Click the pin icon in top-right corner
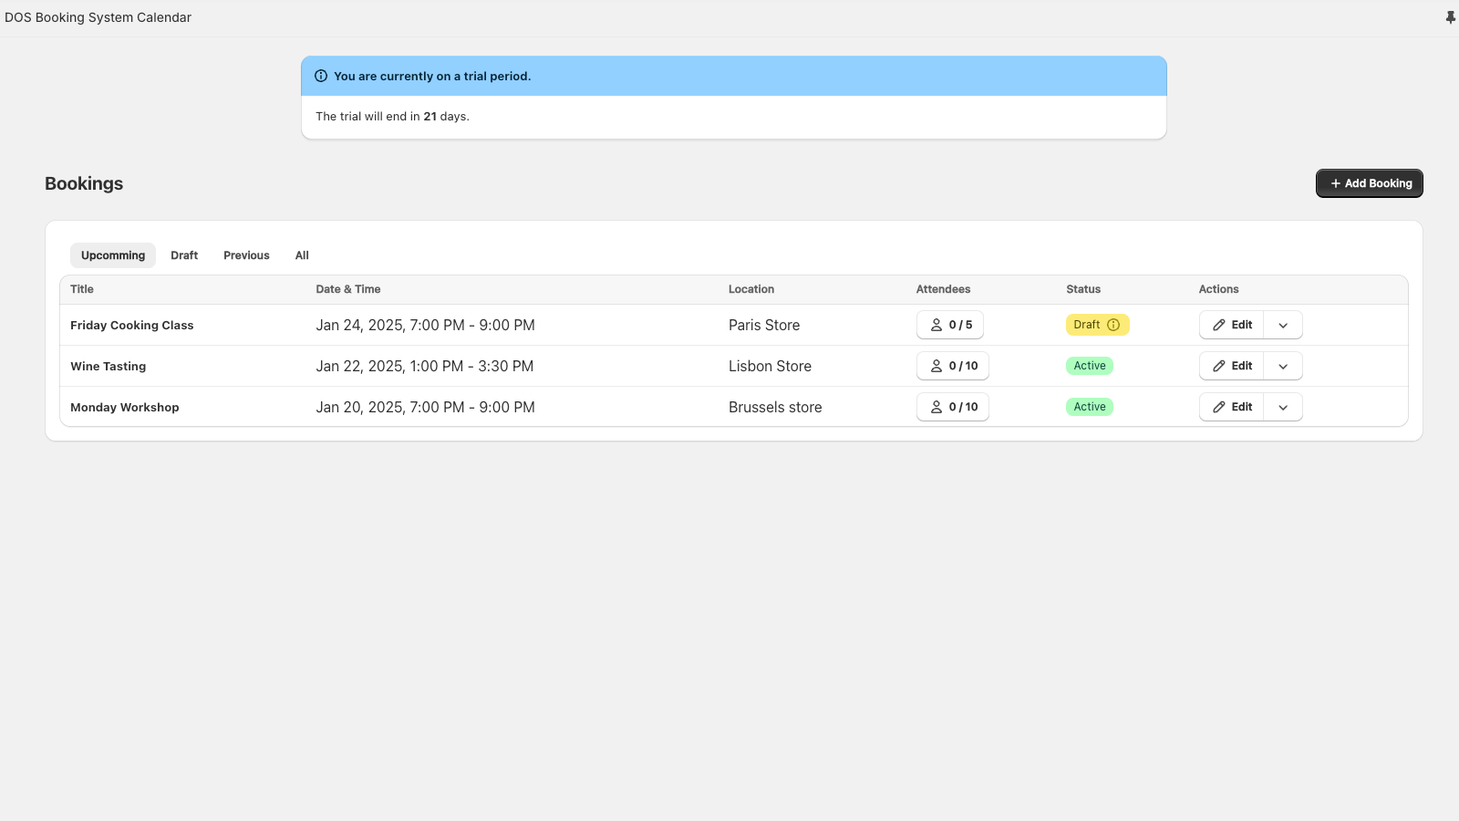This screenshot has width=1459, height=821. tap(1451, 17)
